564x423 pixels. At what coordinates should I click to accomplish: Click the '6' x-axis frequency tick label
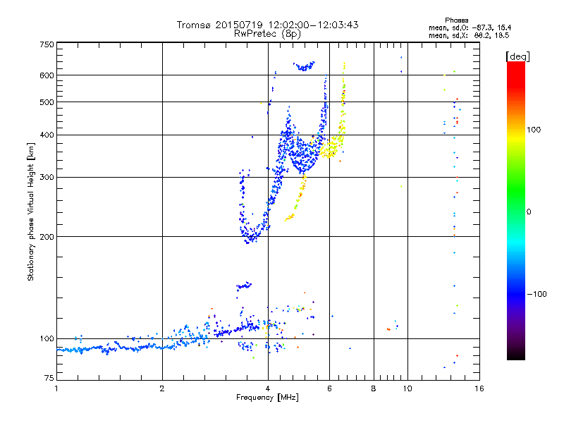pos(329,388)
